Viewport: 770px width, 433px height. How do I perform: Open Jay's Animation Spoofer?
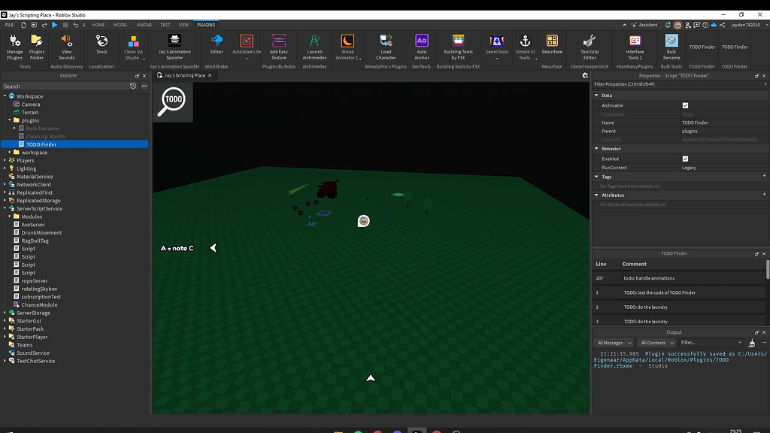(x=174, y=45)
